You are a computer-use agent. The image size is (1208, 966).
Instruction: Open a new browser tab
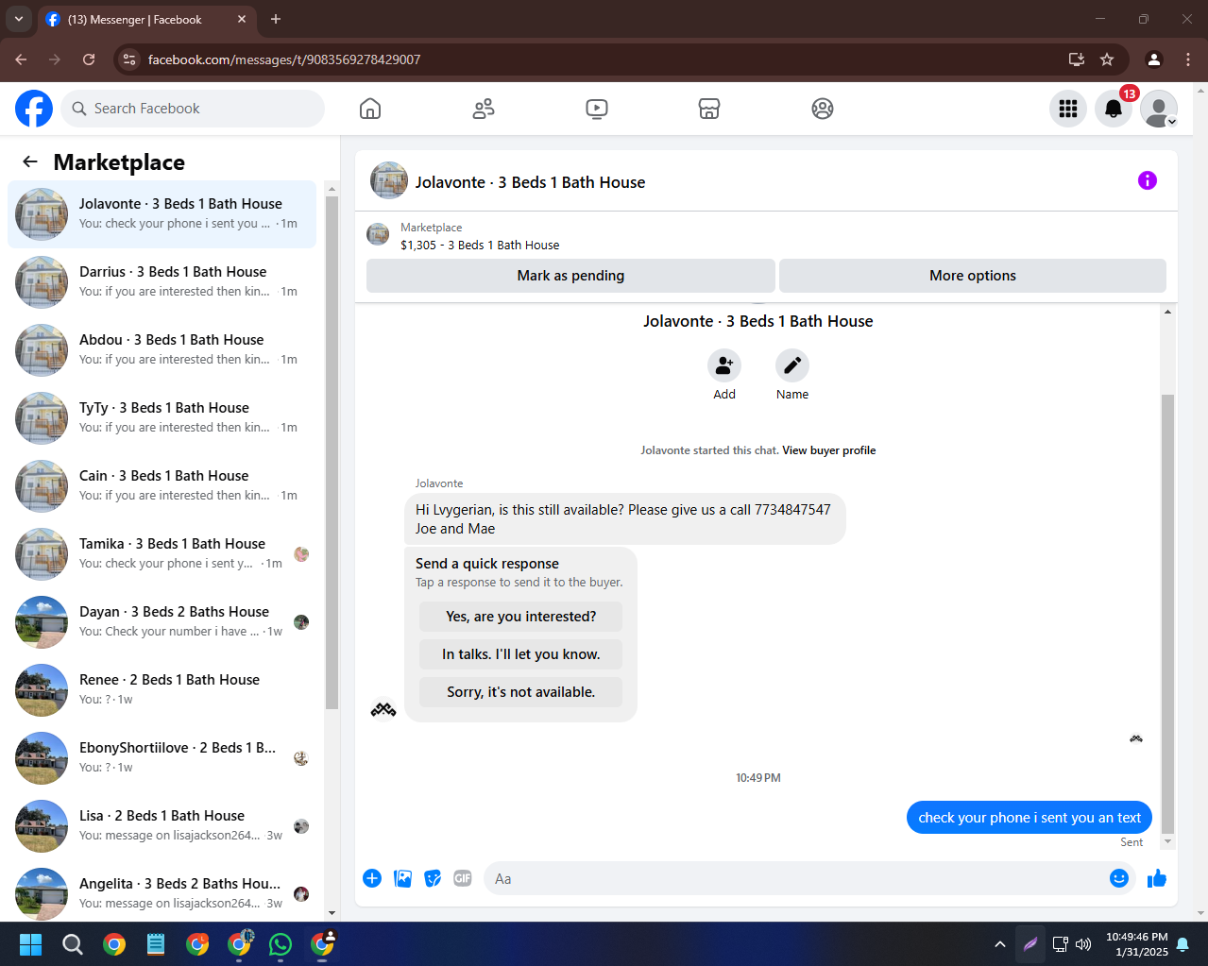pyautogui.click(x=276, y=19)
